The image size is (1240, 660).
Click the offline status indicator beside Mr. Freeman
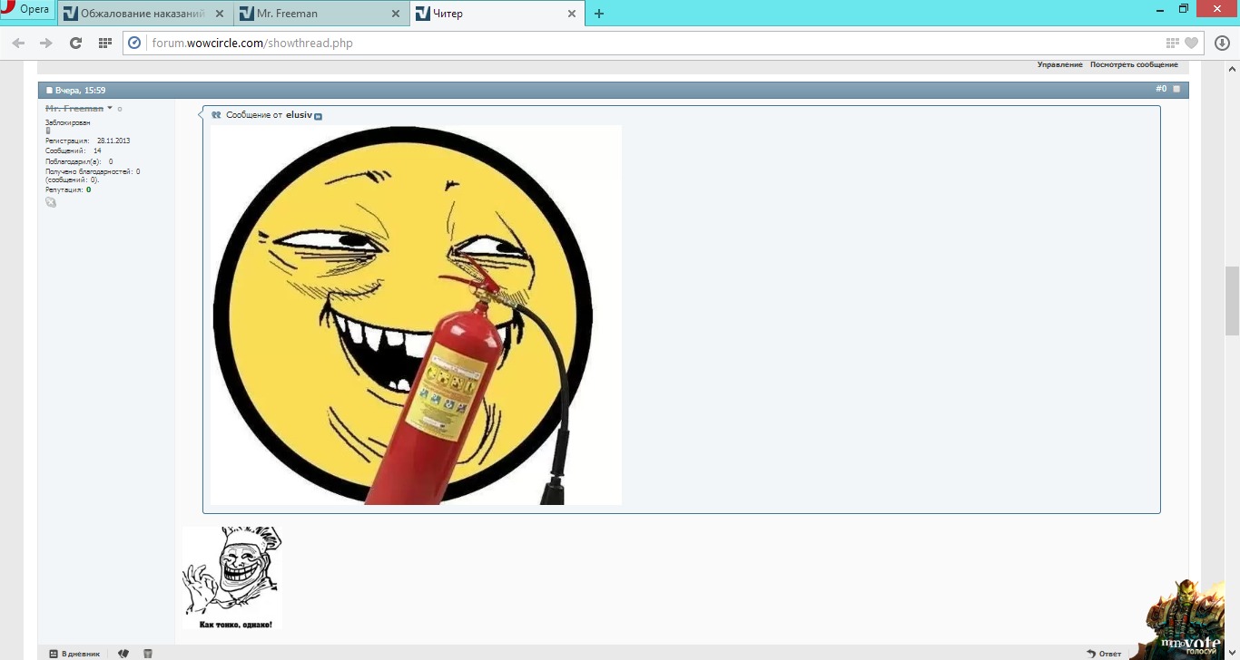[120, 109]
